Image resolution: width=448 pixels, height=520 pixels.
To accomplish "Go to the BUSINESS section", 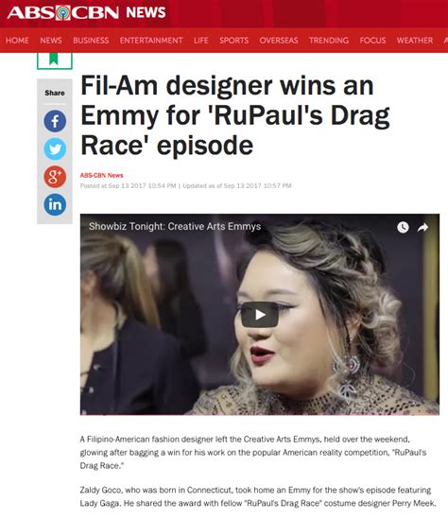I will [x=91, y=41].
